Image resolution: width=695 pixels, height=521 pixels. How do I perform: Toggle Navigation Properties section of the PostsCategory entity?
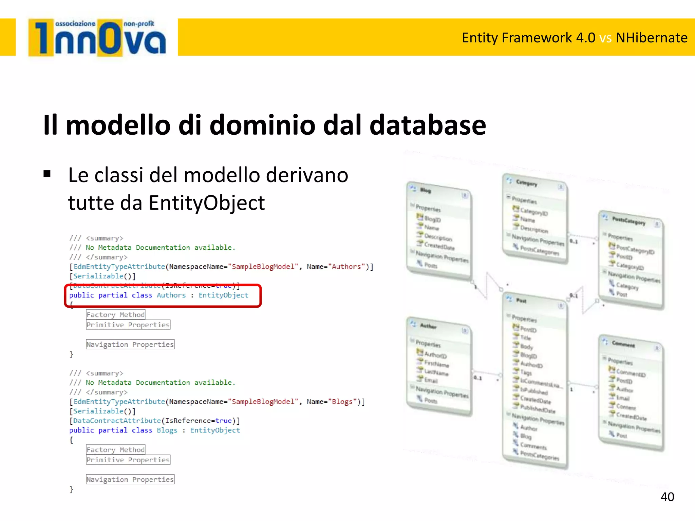tap(604, 272)
